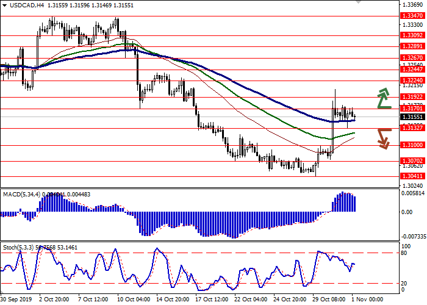Click the 1 Nov 00:00 date marker
This screenshot has height=305, width=427.
coord(367,300)
